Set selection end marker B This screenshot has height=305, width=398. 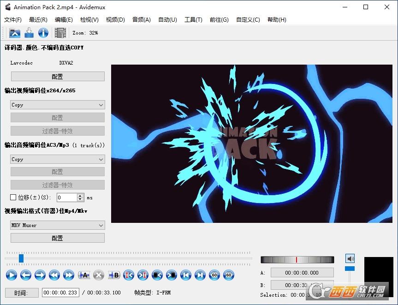click(114, 275)
